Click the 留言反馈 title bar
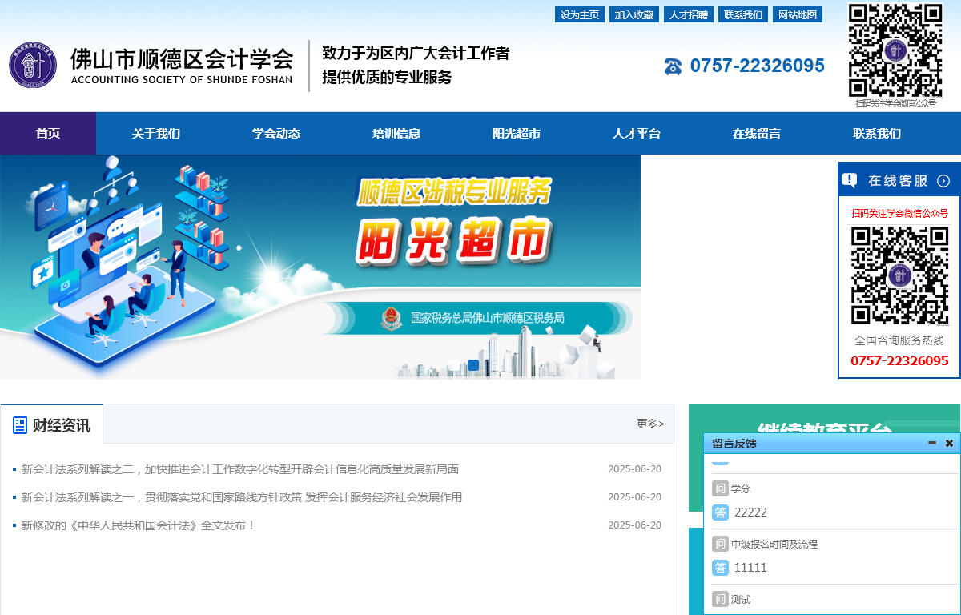 coord(831,443)
